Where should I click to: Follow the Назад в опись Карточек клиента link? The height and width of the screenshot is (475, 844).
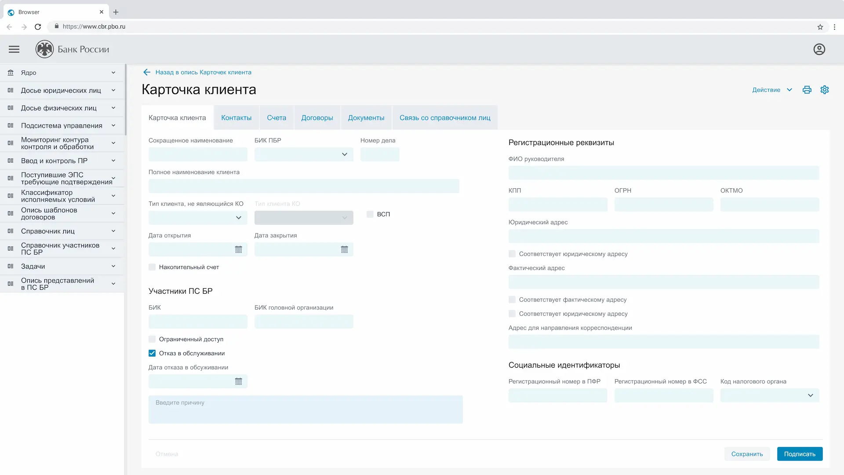click(x=203, y=72)
